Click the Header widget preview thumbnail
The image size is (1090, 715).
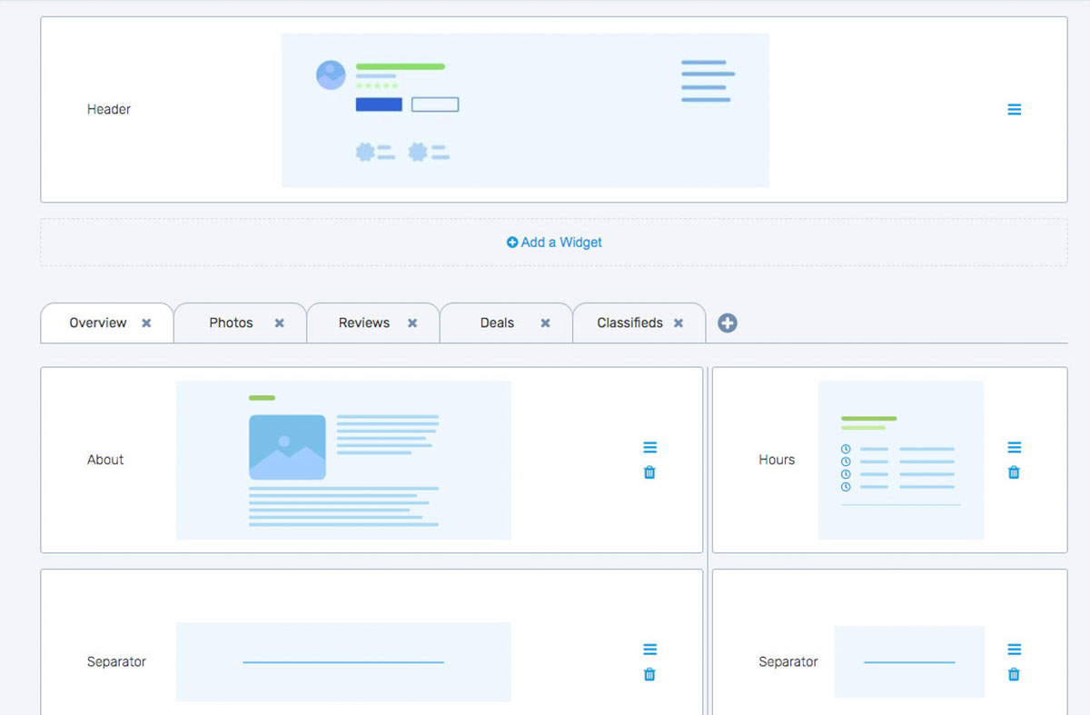(x=525, y=110)
